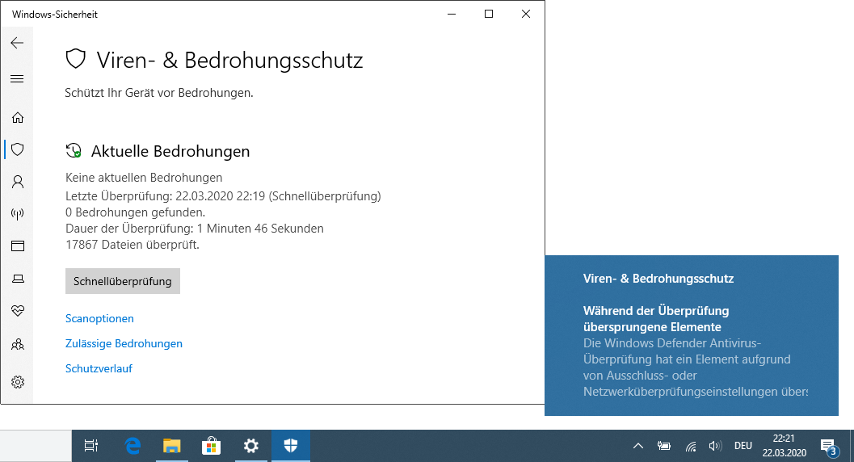This screenshot has height=462, width=854.
Task: Click the battery power tray icon
Action: [x=664, y=446]
